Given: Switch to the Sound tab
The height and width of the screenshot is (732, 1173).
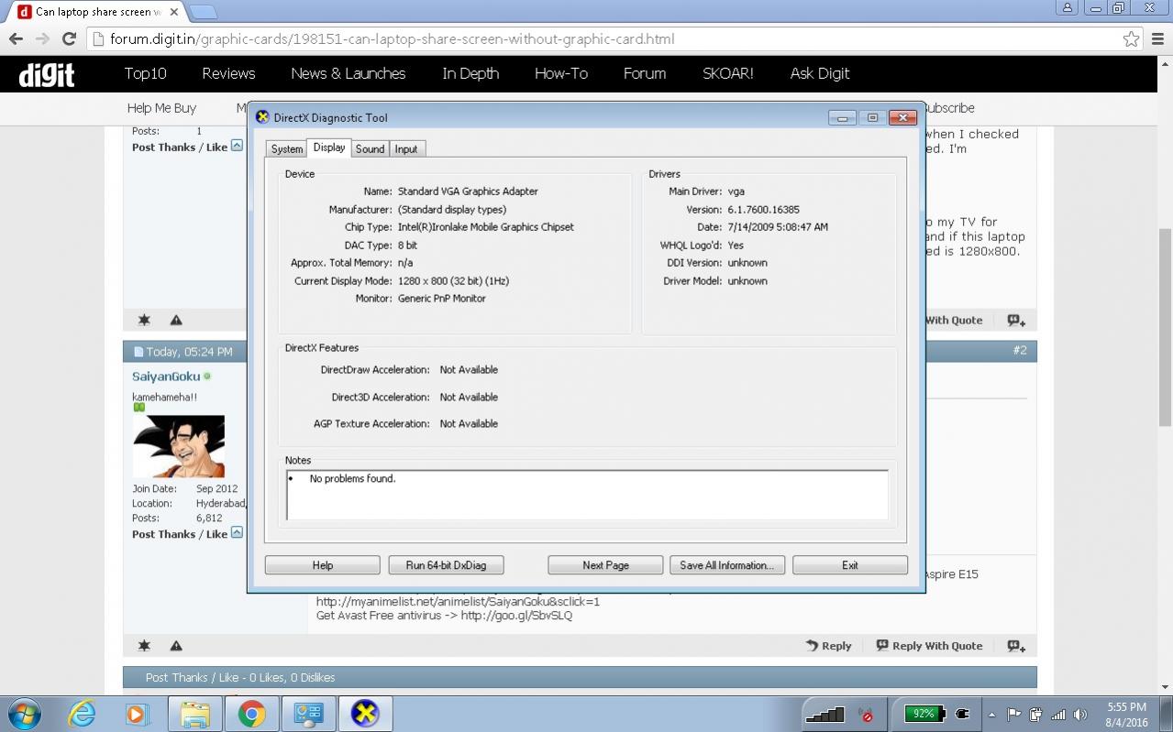Looking at the screenshot, I should point(370,149).
